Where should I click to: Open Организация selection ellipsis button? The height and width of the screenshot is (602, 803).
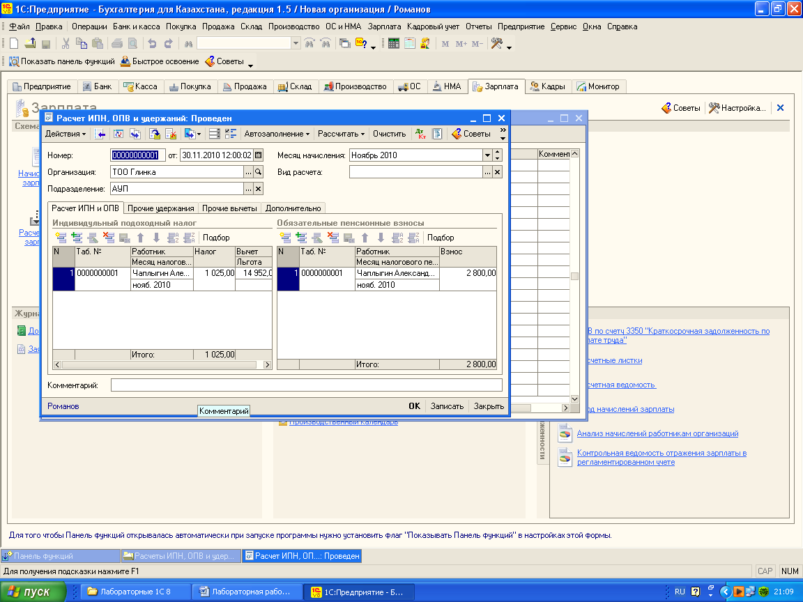pyautogui.click(x=248, y=172)
